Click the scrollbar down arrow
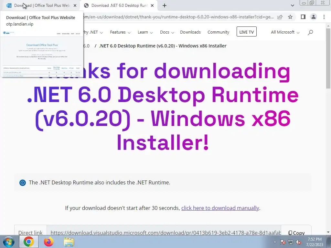This screenshot has width=331, height=248. click(x=328, y=232)
